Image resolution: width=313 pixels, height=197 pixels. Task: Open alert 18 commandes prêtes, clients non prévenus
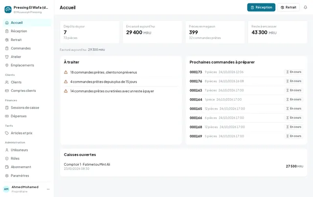pyautogui.click(x=121, y=72)
